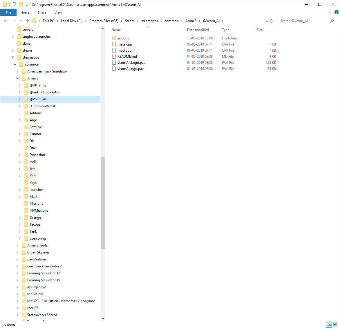Select the Euro Truck Simulator 2 folder
The image size is (340, 328).
44,266
